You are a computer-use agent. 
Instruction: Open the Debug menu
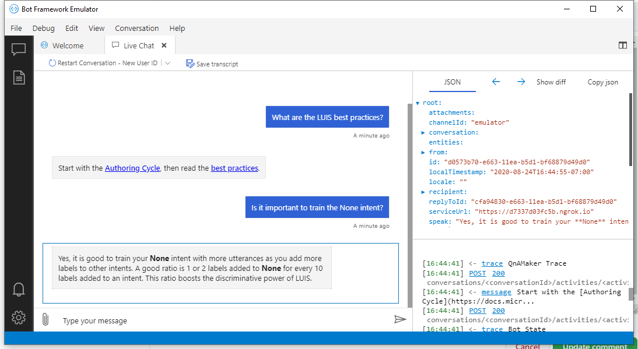pos(44,28)
